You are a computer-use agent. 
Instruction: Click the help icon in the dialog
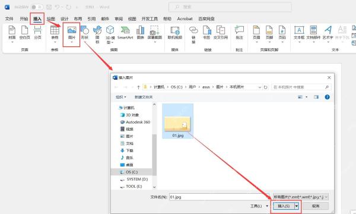pyautogui.click(x=327, y=97)
